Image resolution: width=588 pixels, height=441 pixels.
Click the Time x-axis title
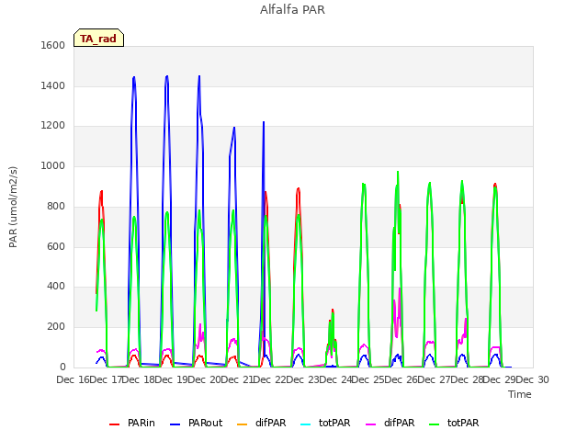pyautogui.click(x=520, y=394)
